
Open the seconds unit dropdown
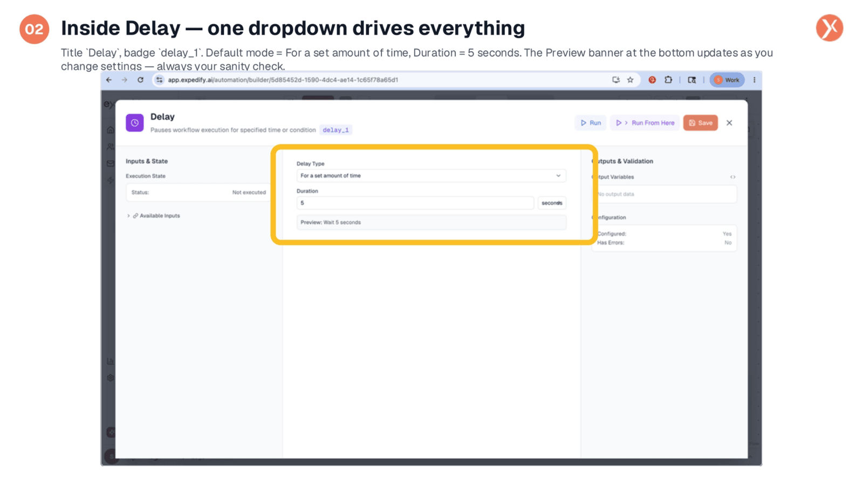[552, 203]
